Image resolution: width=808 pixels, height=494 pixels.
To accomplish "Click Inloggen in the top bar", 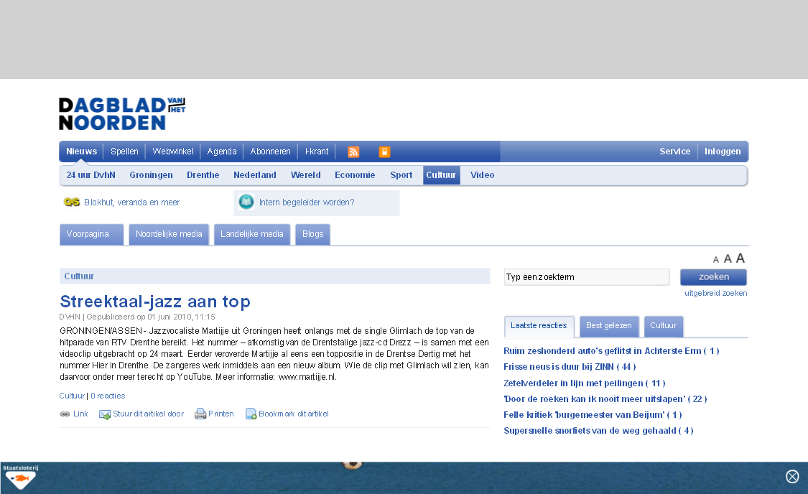I will click(x=723, y=152).
